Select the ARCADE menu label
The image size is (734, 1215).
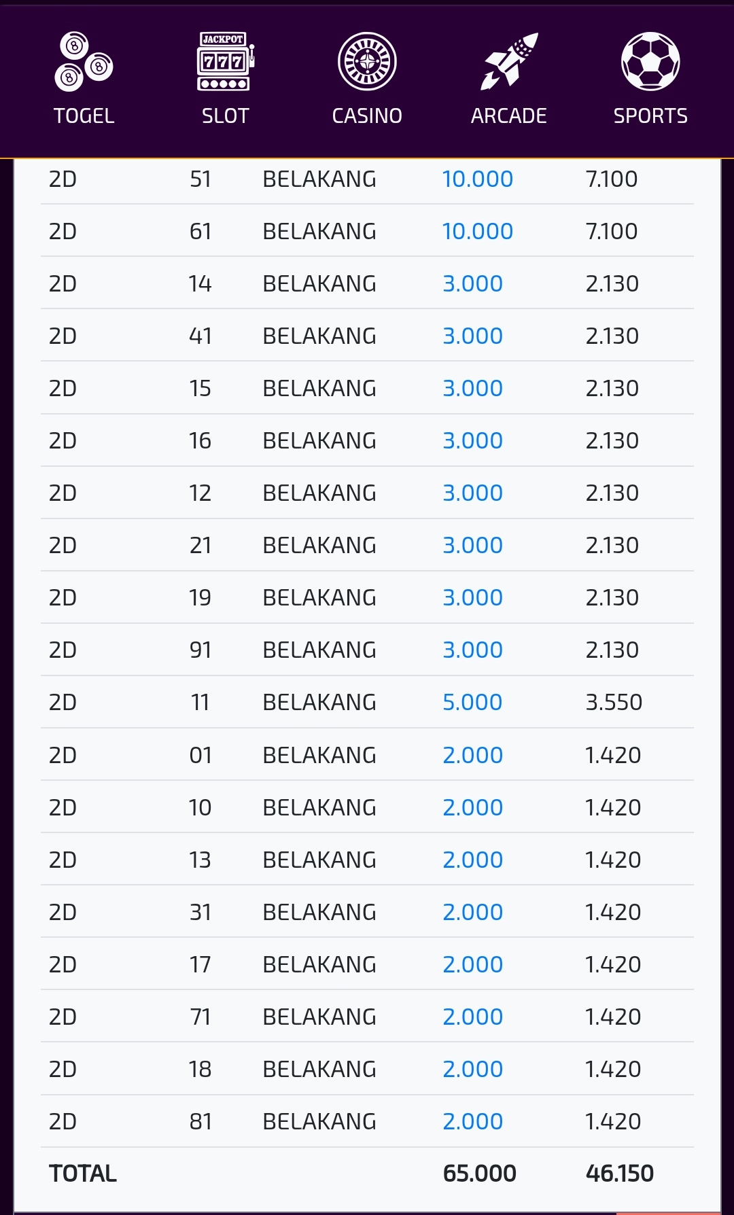(508, 116)
